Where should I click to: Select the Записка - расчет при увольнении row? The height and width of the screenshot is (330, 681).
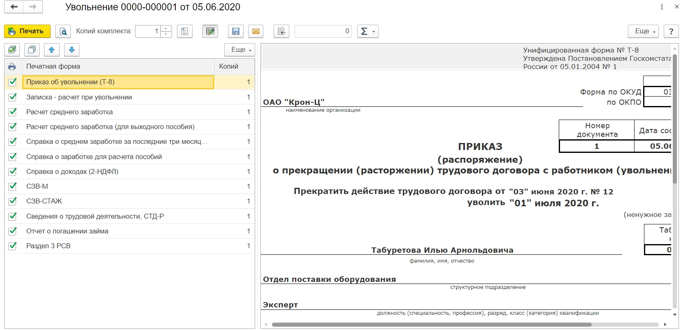point(79,97)
